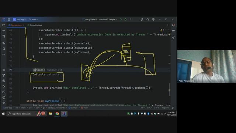The height and width of the screenshot is (133, 236).
Task: Click 'Main completed' println statement
Action: (x=92, y=88)
